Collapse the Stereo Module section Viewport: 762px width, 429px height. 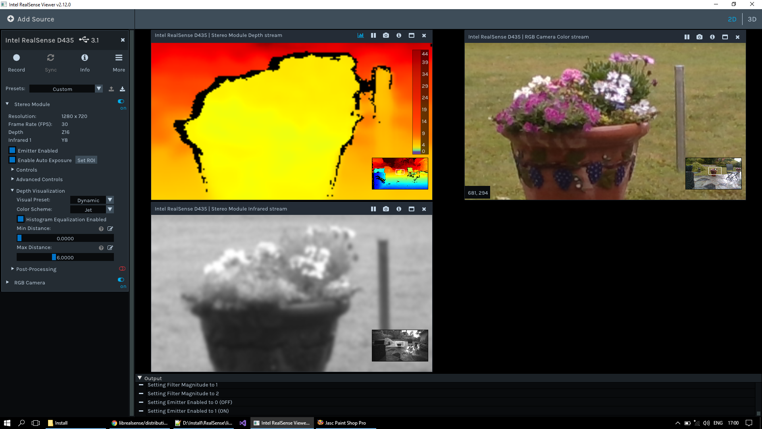tap(7, 104)
